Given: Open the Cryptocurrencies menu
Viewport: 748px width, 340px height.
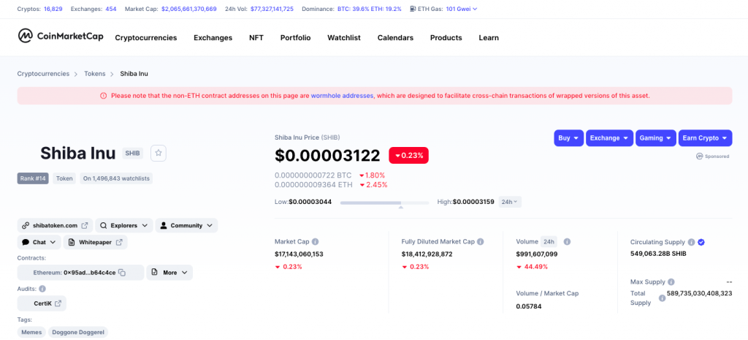Looking at the screenshot, I should pyautogui.click(x=146, y=38).
